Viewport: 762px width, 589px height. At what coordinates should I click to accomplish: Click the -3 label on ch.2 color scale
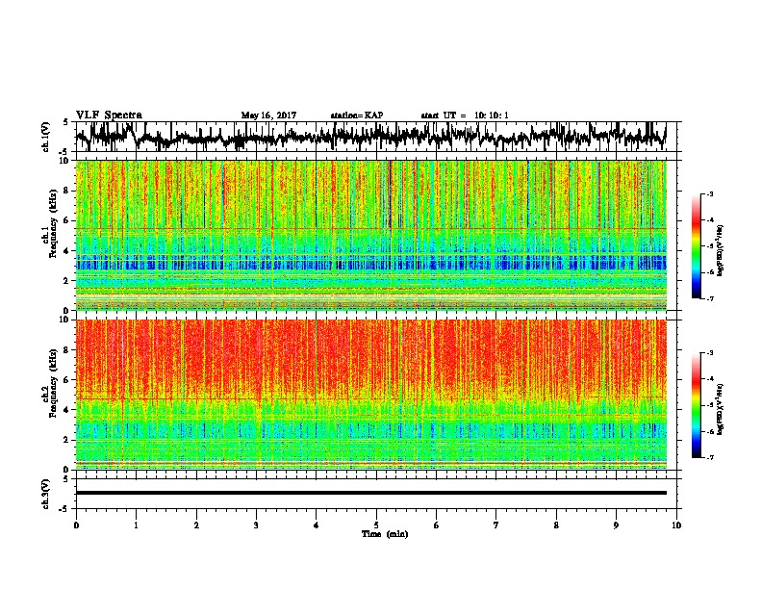[709, 353]
